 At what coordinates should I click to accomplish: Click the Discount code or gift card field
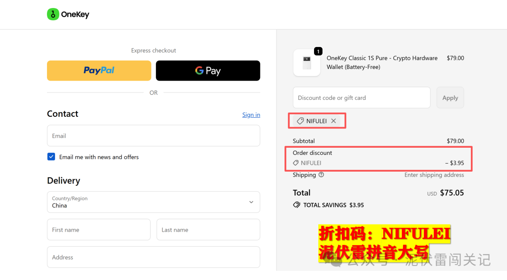[x=361, y=98]
